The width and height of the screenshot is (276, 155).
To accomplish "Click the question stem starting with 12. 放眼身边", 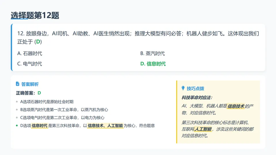I will click(138, 37).
